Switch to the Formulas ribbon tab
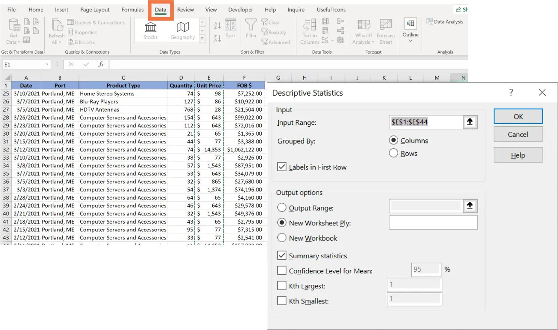The height and width of the screenshot is (330, 558). coord(132,9)
